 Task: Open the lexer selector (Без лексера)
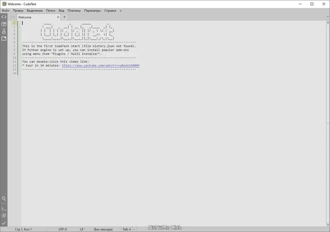pyautogui.click(x=103, y=229)
